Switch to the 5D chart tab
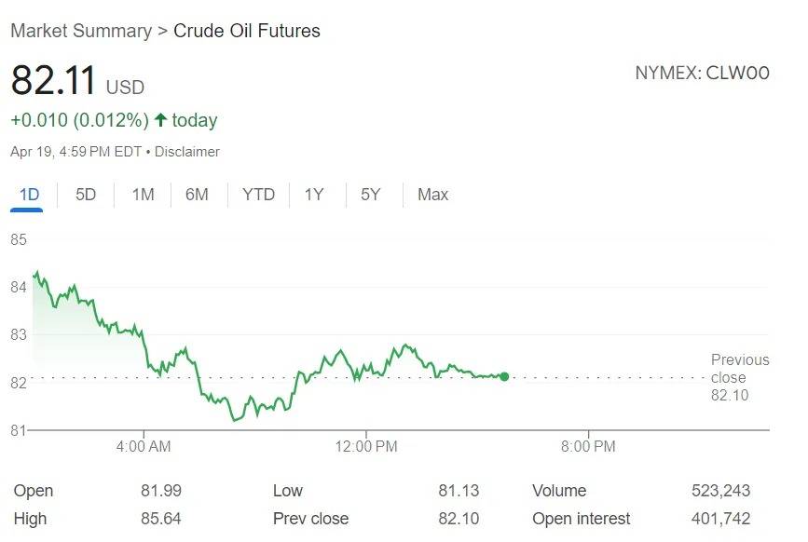The image size is (808, 542). (x=86, y=195)
